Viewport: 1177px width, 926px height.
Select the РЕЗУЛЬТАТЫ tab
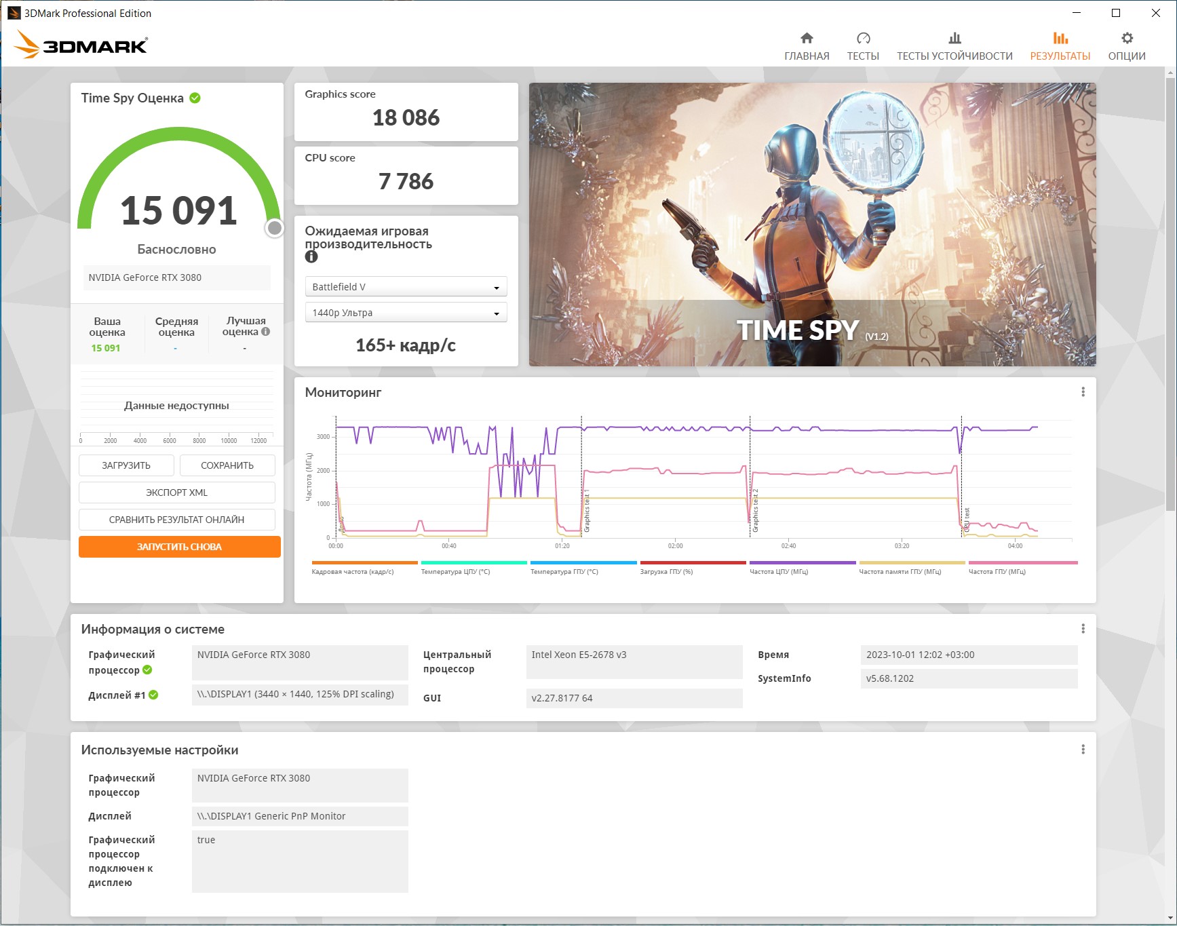click(x=1060, y=46)
